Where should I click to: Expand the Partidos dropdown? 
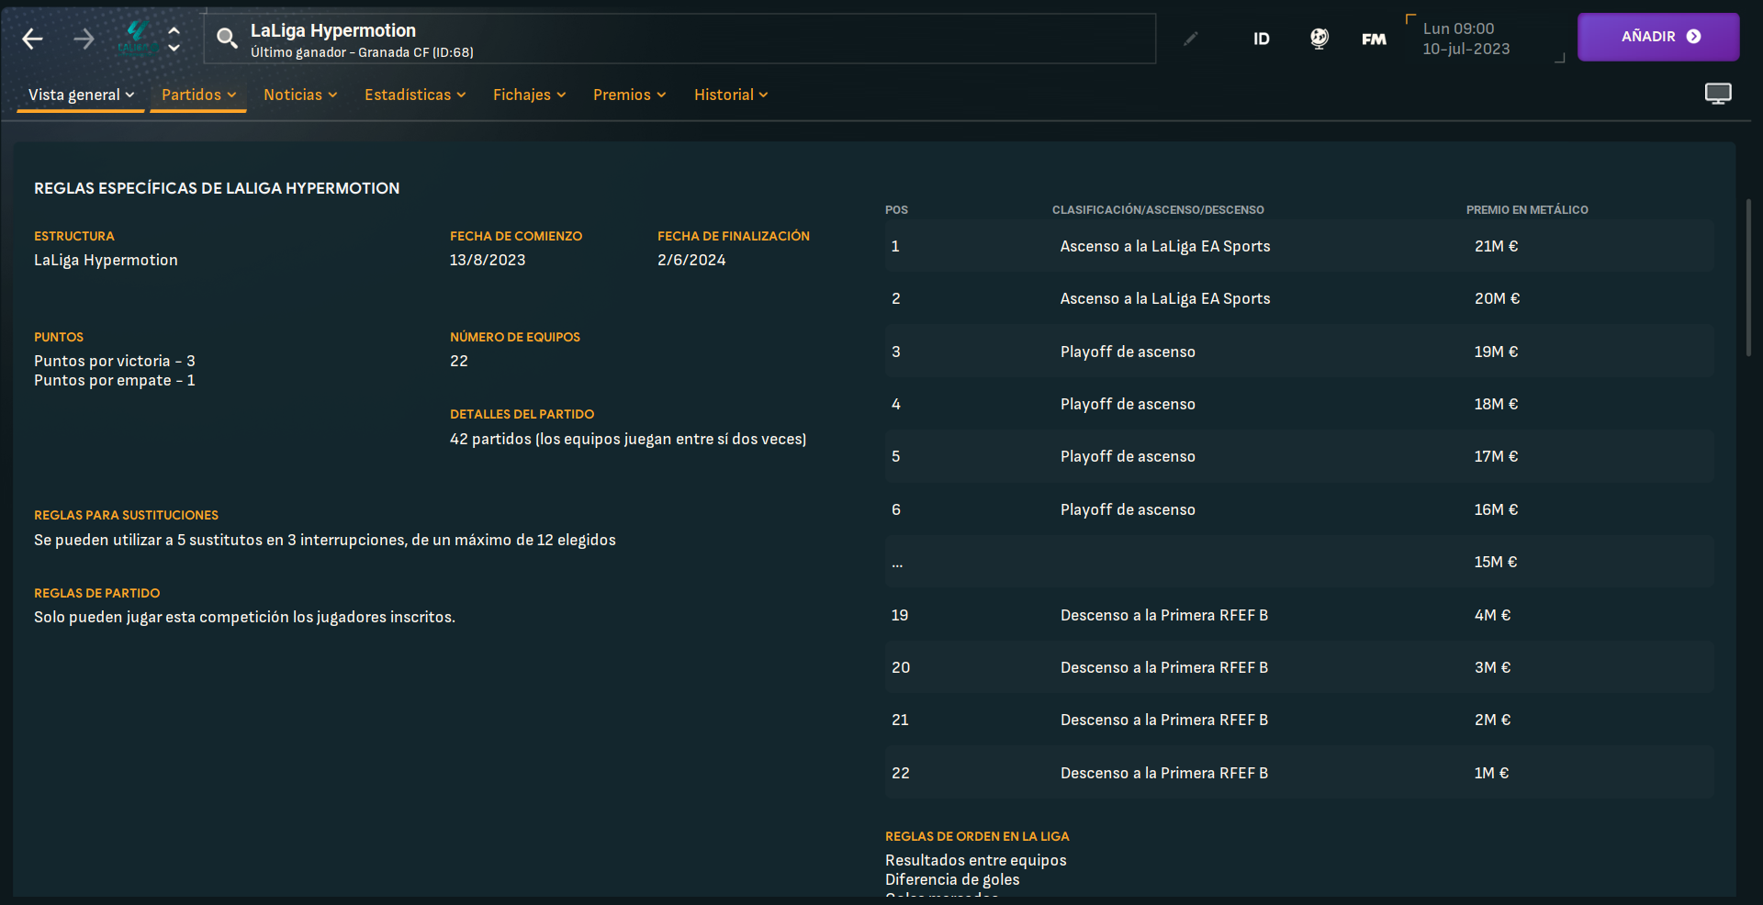pos(198,95)
